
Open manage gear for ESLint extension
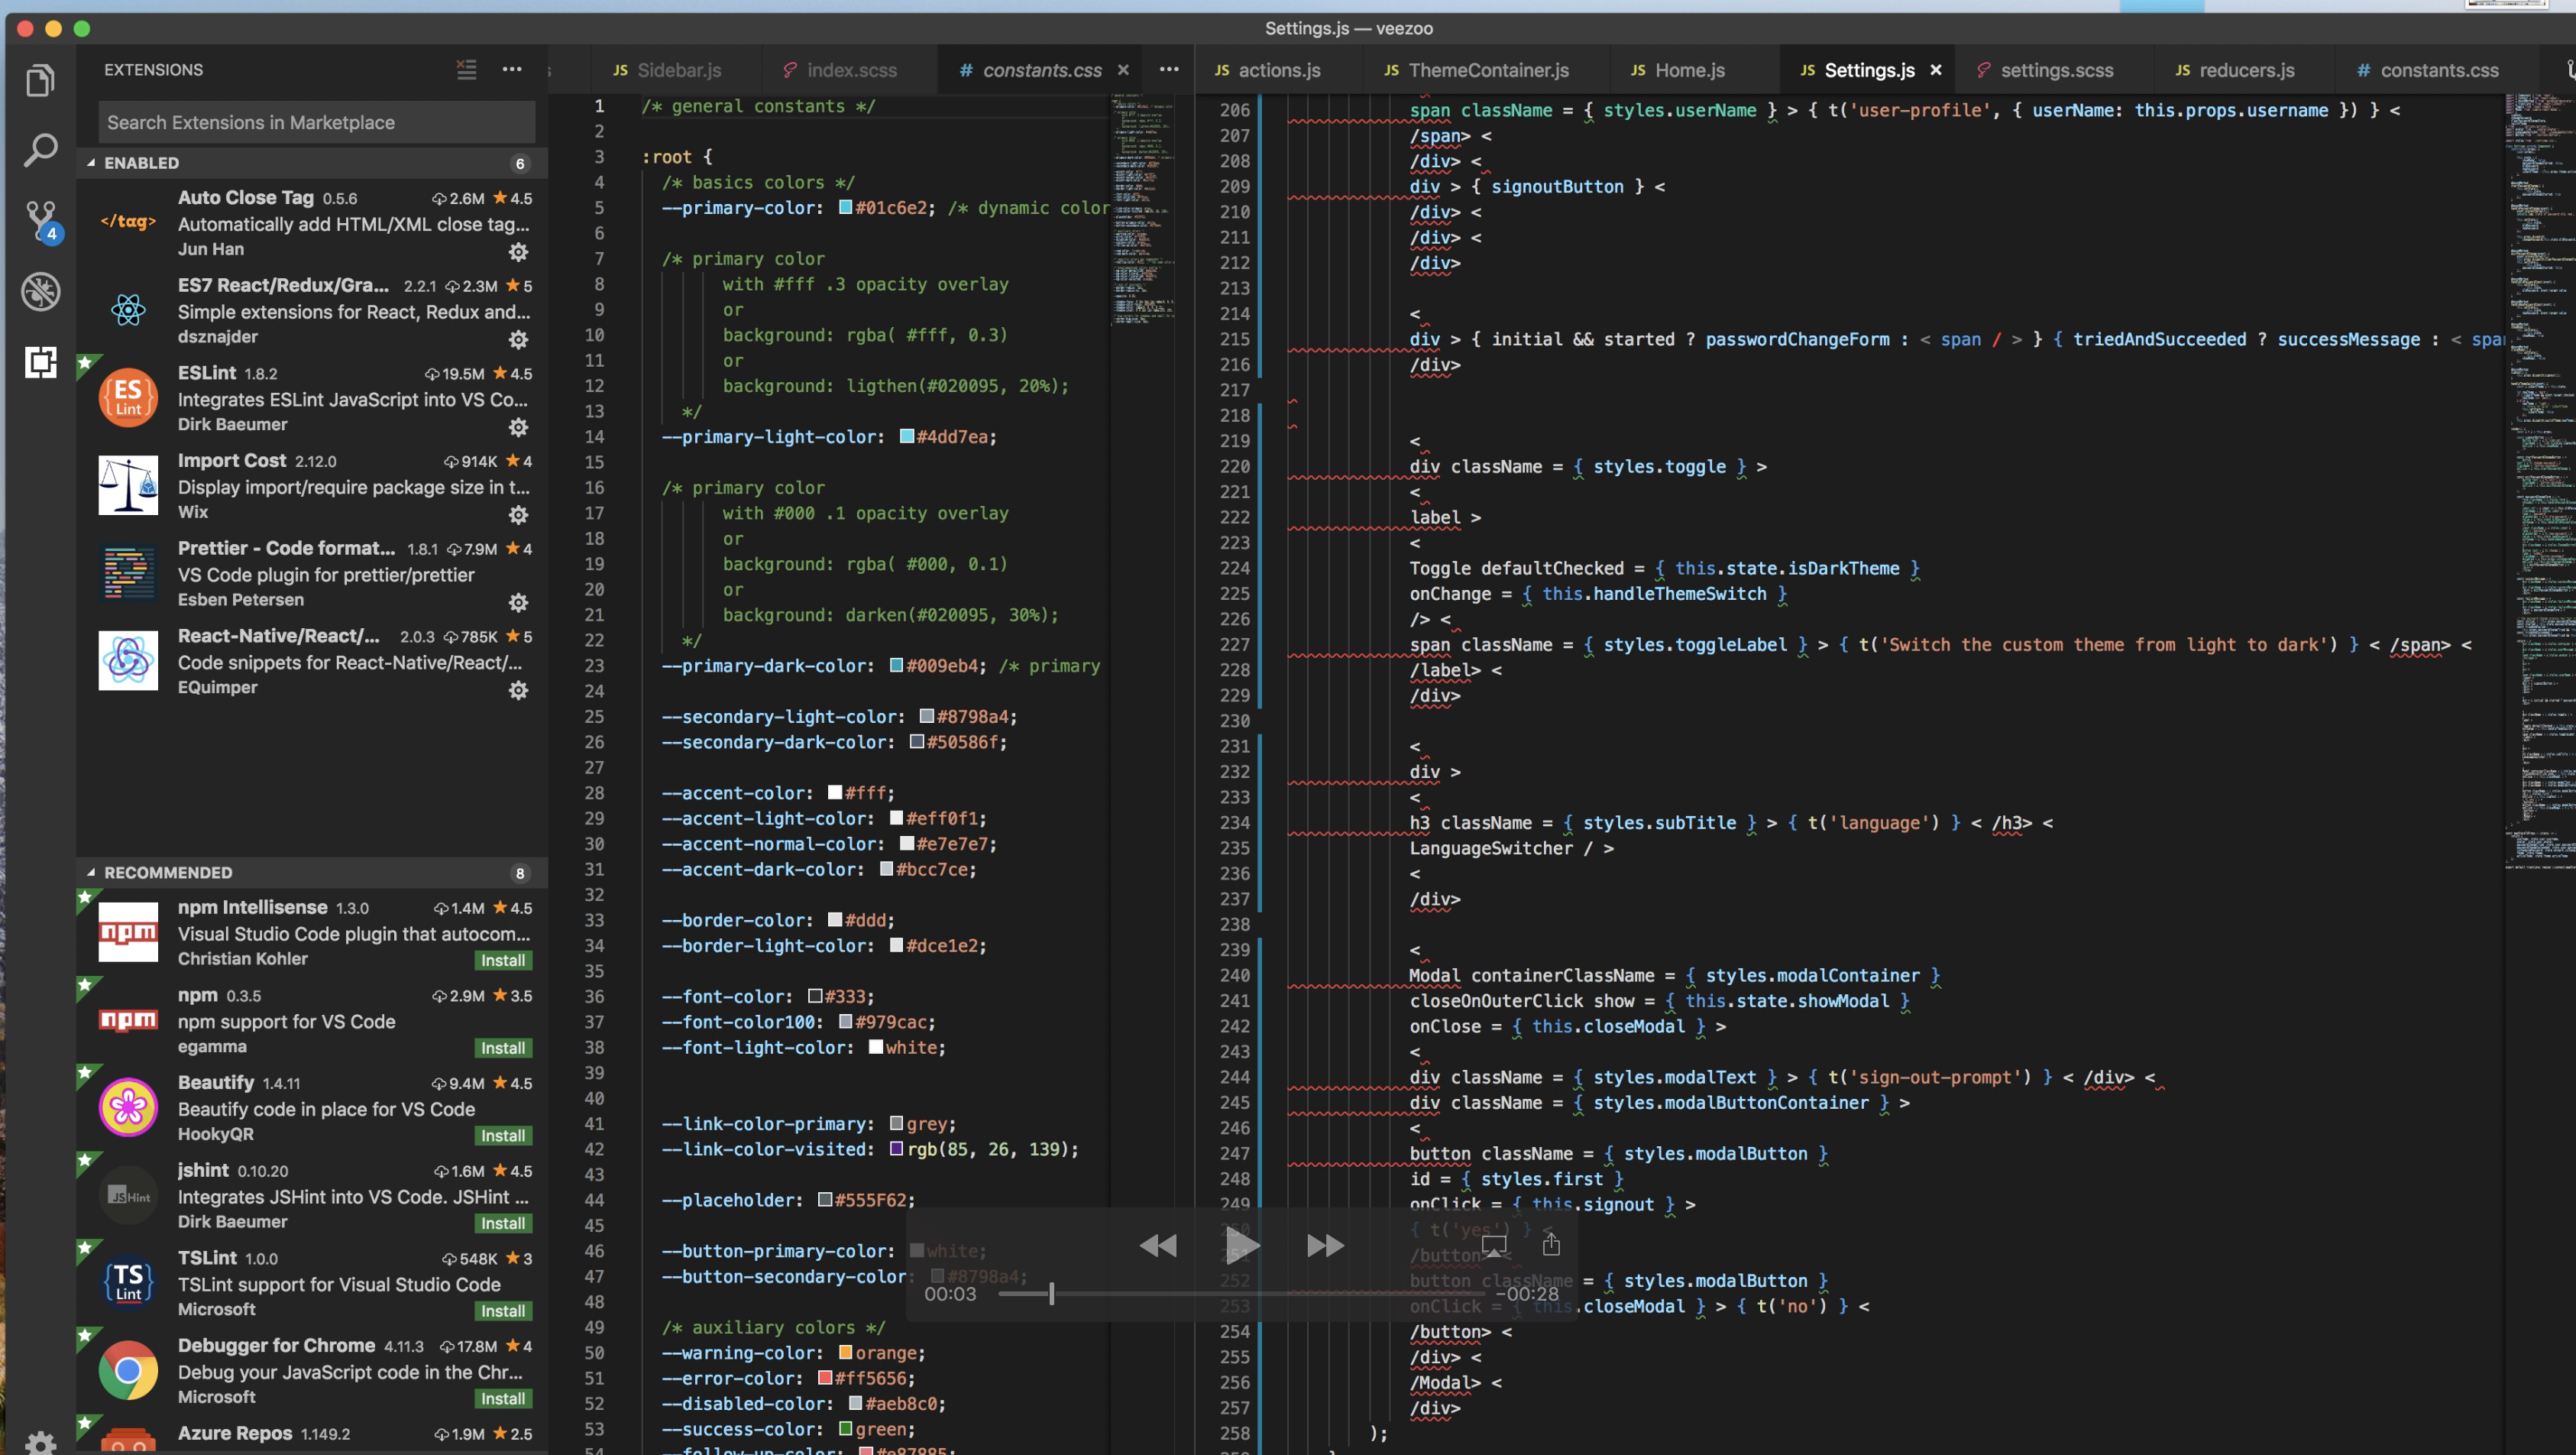pyautogui.click(x=518, y=427)
